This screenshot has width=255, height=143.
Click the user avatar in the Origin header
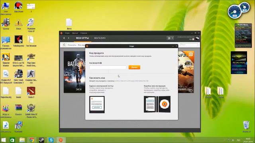[x=197, y=38]
